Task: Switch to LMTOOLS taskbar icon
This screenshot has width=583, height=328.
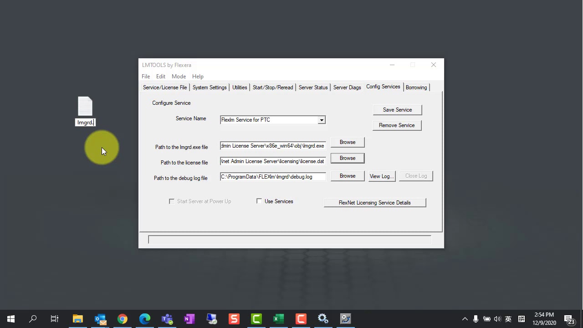Action: click(x=346, y=319)
